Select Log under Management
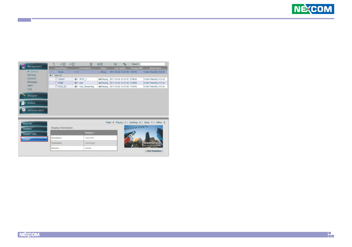The image size is (352, 247). [x=30, y=89]
